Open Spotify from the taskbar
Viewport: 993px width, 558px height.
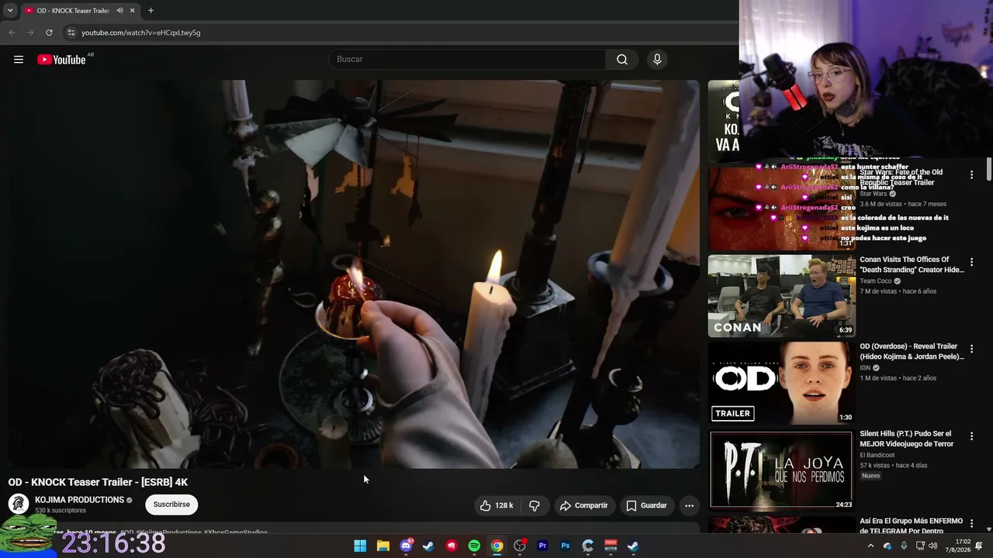tap(474, 546)
